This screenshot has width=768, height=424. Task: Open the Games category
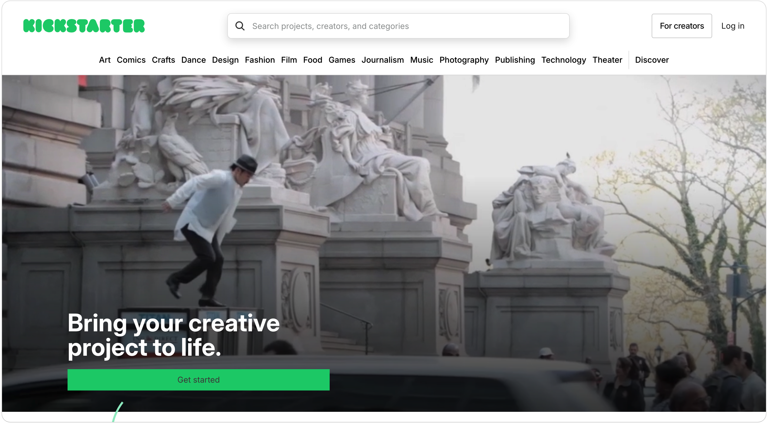pyautogui.click(x=342, y=60)
